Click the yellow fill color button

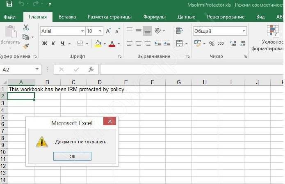98,44
